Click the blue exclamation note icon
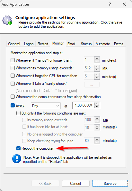The image size is (132, 191). [x=17, y=159]
